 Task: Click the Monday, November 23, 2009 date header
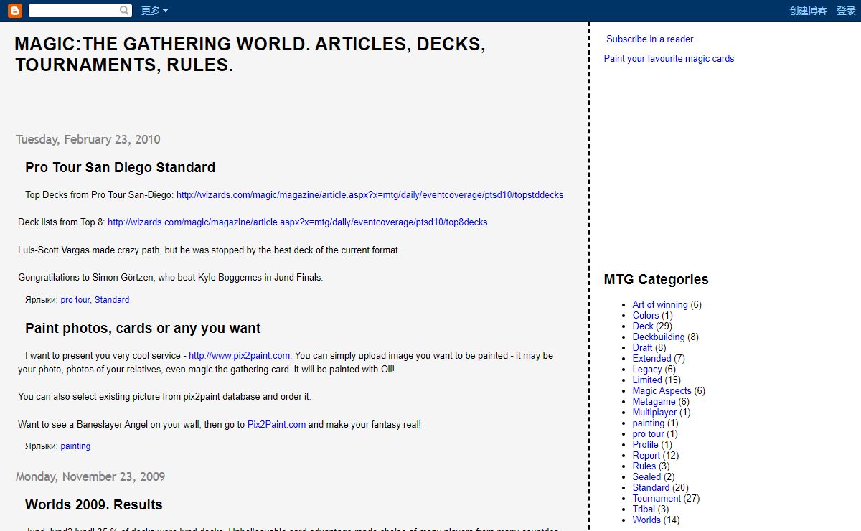[90, 476]
